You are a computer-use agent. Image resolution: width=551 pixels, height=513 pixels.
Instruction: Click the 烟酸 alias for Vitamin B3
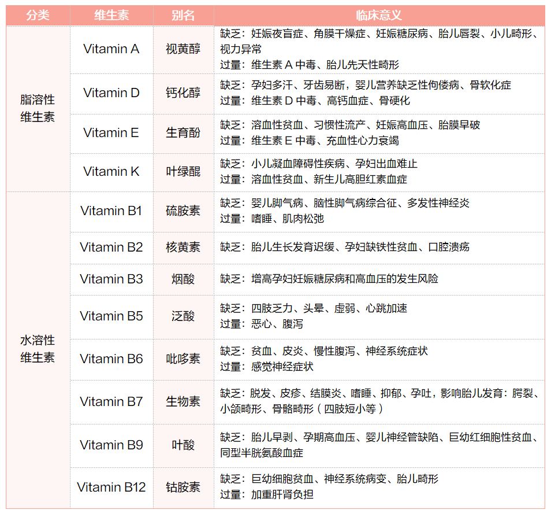point(183,279)
